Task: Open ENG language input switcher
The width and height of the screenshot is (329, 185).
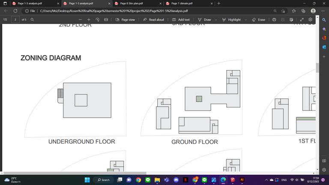Action: pos(284,180)
